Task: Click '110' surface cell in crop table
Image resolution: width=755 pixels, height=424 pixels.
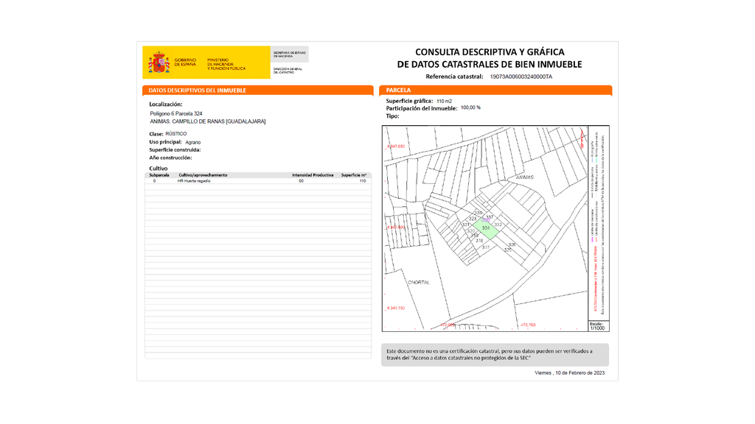Action: point(363,181)
